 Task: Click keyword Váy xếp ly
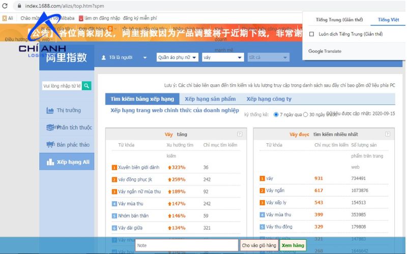[x=276, y=203]
